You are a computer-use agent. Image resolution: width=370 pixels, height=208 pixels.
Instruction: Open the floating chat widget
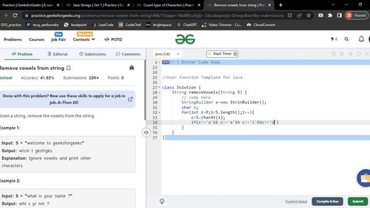coord(364,179)
